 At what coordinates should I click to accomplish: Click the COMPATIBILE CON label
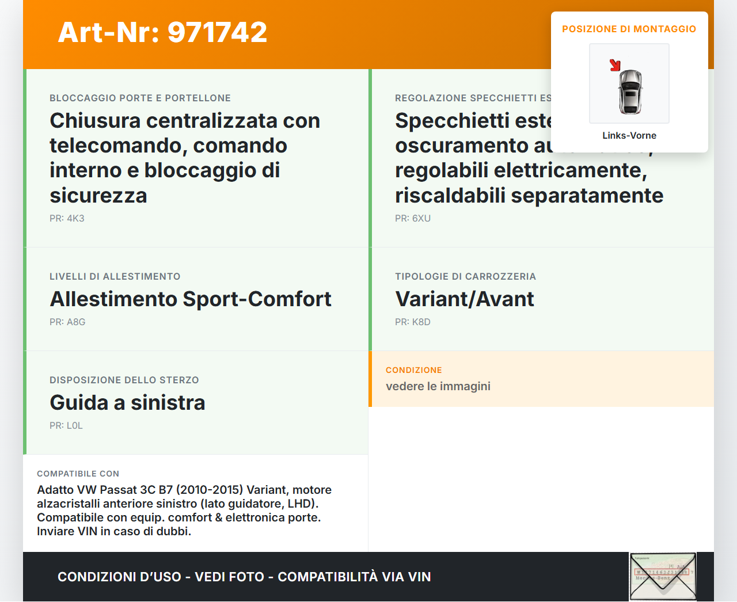pyautogui.click(x=78, y=474)
